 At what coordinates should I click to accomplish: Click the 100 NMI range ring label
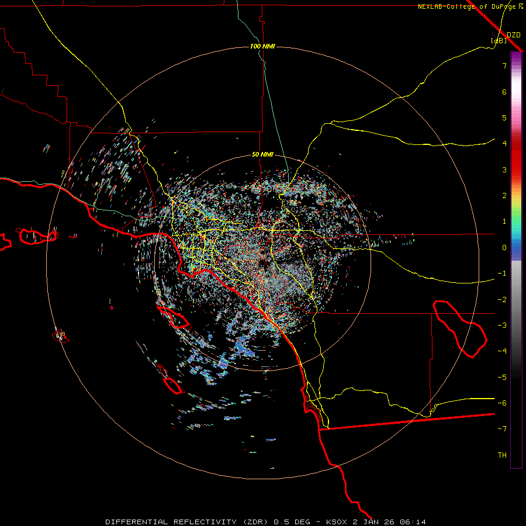tap(262, 46)
